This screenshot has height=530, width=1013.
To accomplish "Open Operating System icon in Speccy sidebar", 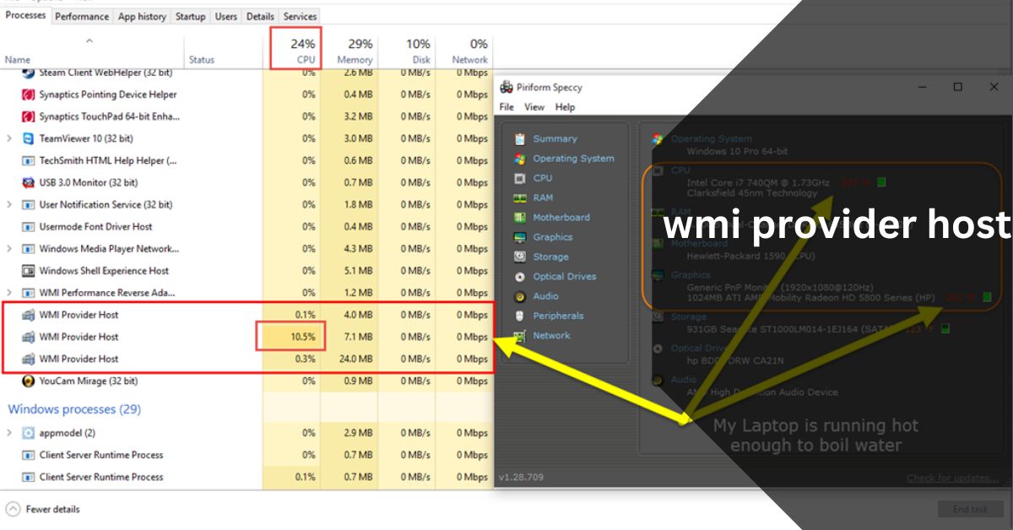I will (x=520, y=158).
